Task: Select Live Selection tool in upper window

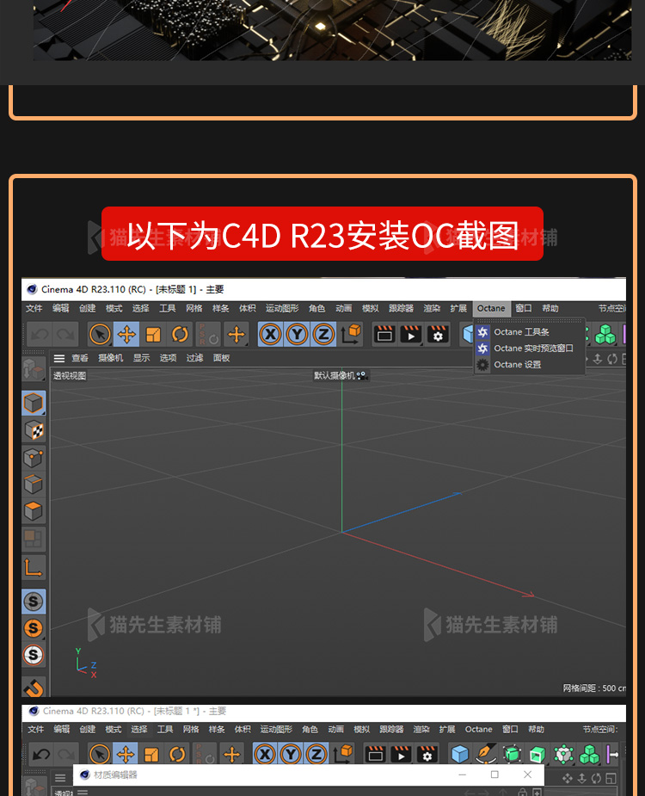Action: coord(100,335)
